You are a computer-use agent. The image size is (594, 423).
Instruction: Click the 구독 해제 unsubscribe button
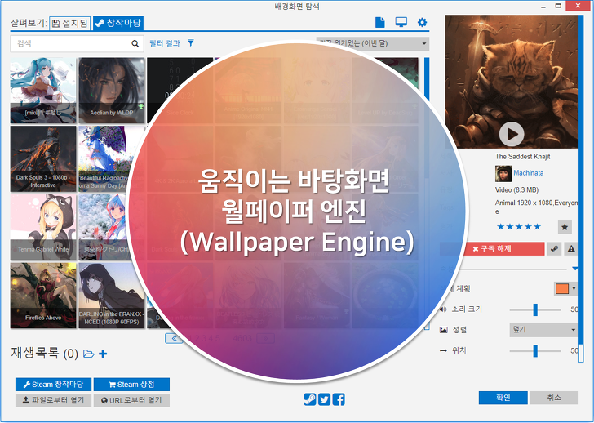click(492, 249)
